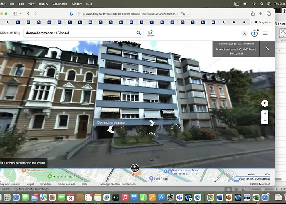286x204 pixels.
Task: Open Control Center in menu bar
Action: pos(269,4)
